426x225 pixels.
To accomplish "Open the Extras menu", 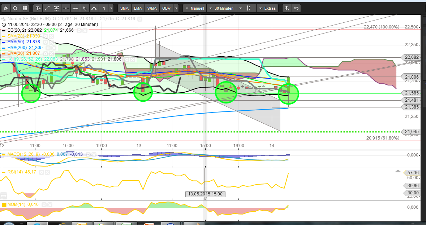I will point(267,8).
